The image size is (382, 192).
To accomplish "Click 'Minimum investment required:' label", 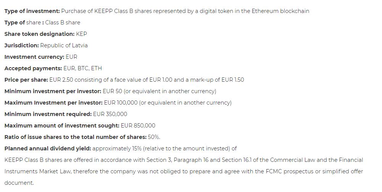I will [48, 114].
